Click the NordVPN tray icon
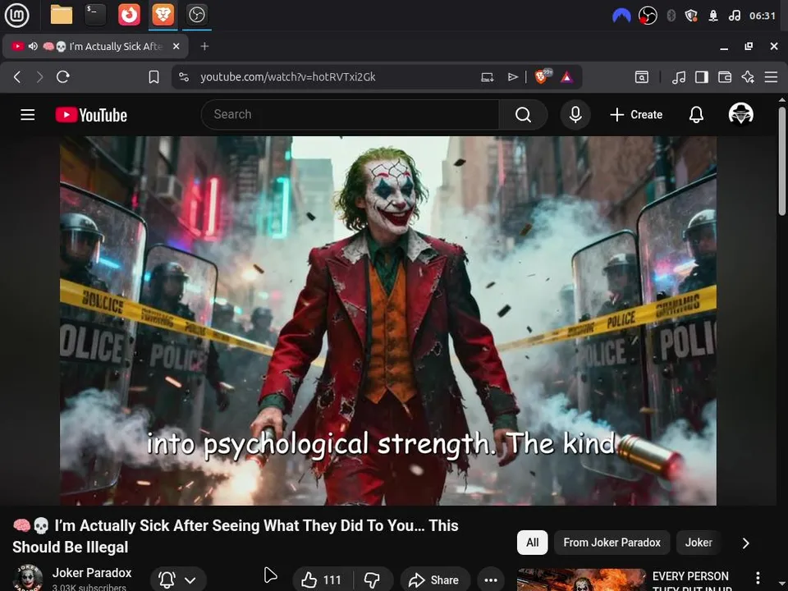The width and height of the screenshot is (788, 591). pyautogui.click(x=621, y=16)
